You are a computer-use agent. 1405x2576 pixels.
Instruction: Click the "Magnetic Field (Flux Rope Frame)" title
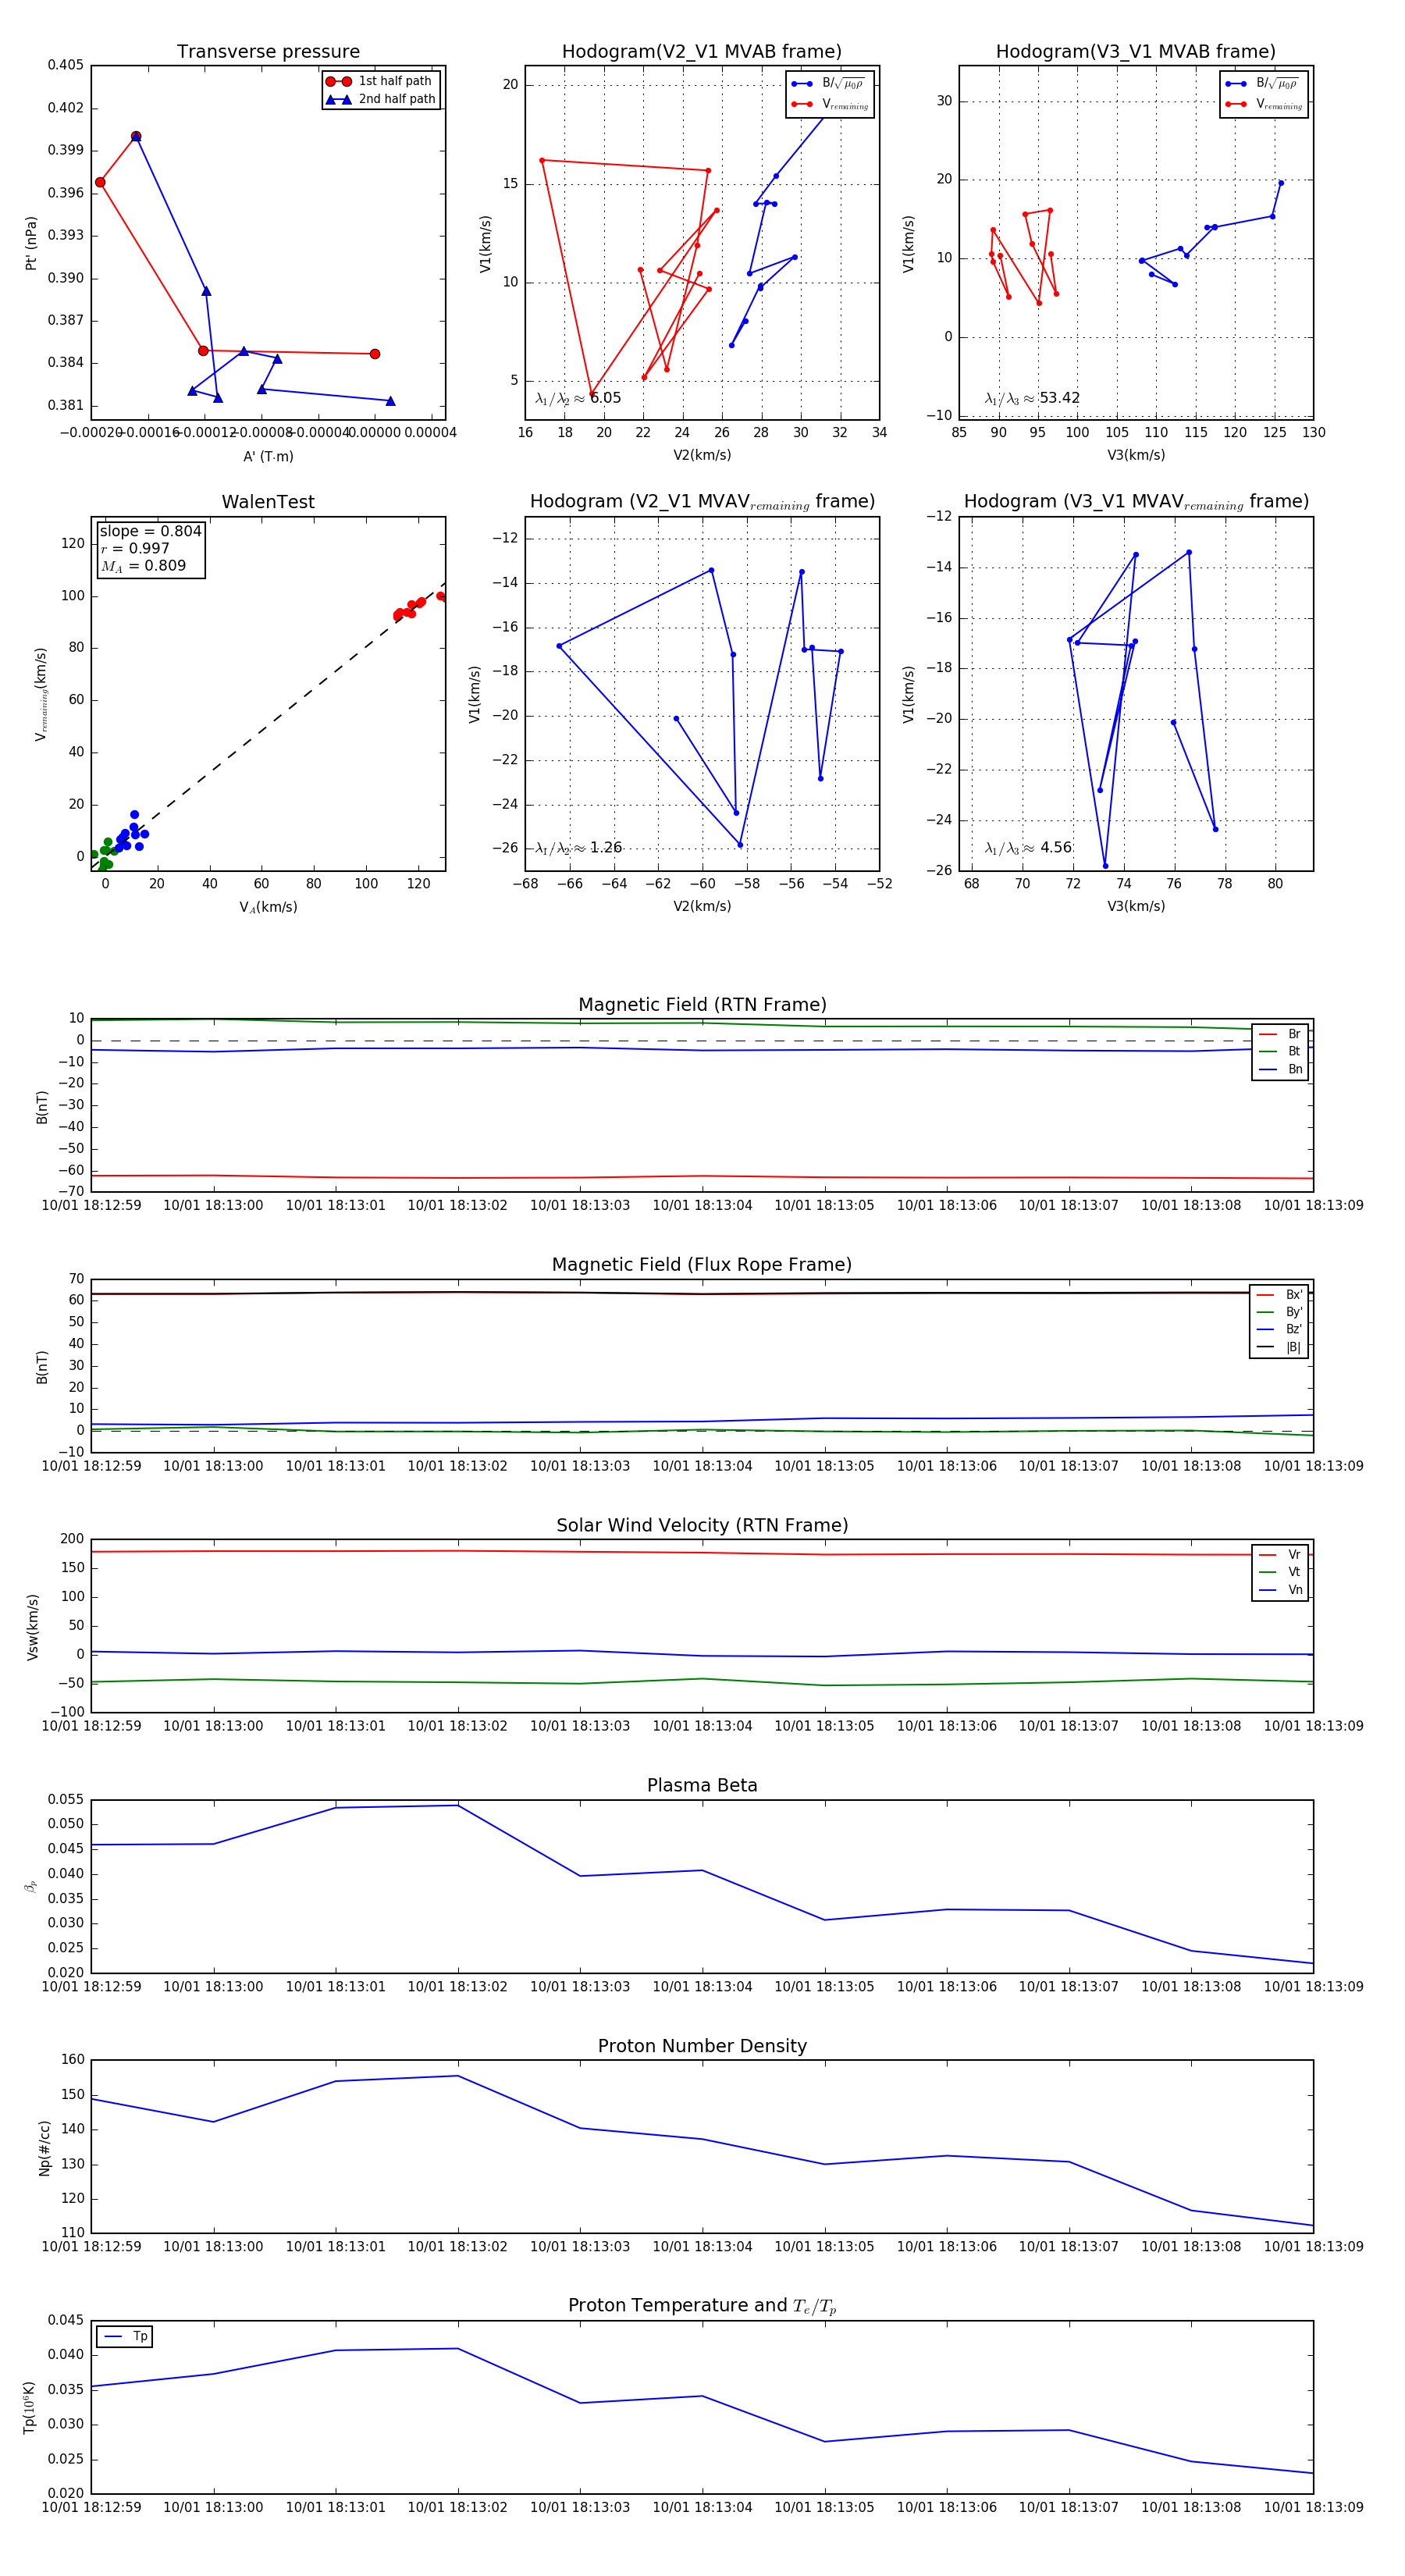702,1265
